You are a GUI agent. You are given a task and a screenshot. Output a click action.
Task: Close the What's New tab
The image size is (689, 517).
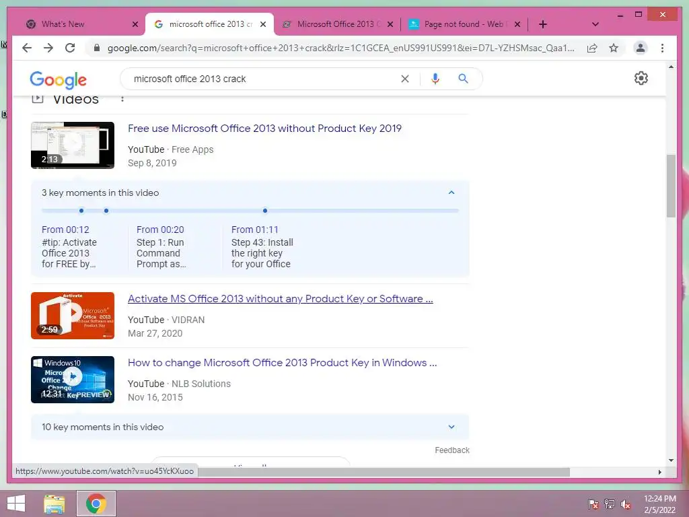click(135, 24)
